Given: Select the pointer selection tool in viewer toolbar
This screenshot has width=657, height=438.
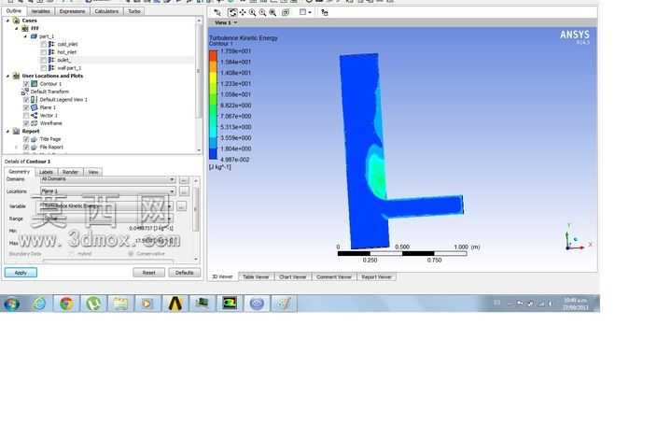Looking at the screenshot, I should [217, 12].
